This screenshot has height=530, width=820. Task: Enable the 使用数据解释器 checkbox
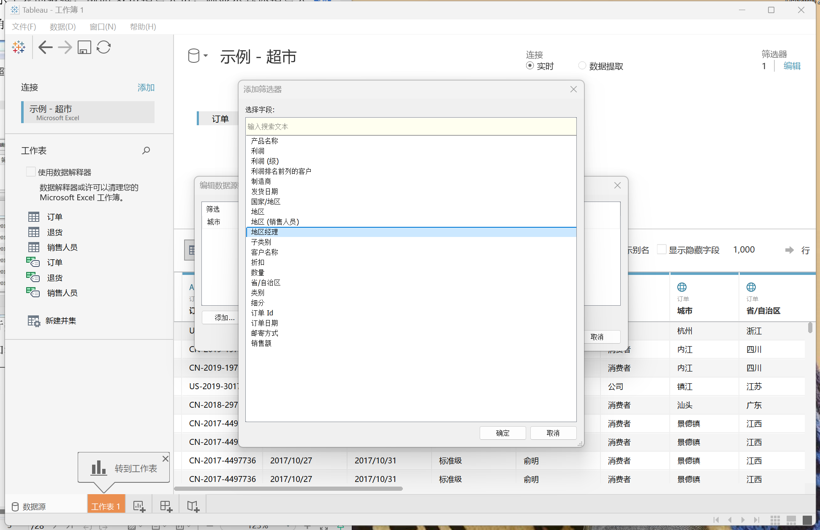click(x=31, y=172)
